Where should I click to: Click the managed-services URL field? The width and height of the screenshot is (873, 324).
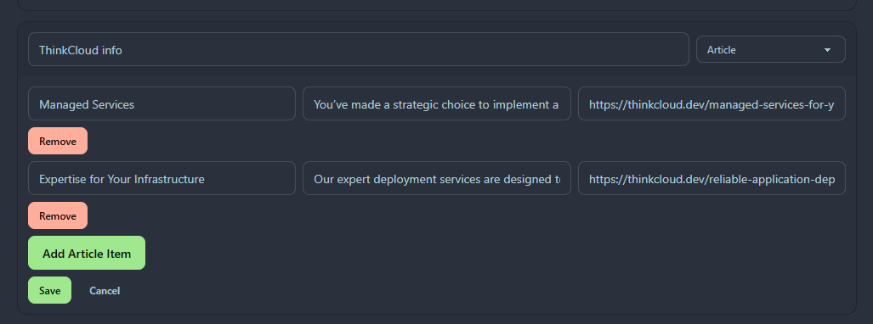point(711,103)
